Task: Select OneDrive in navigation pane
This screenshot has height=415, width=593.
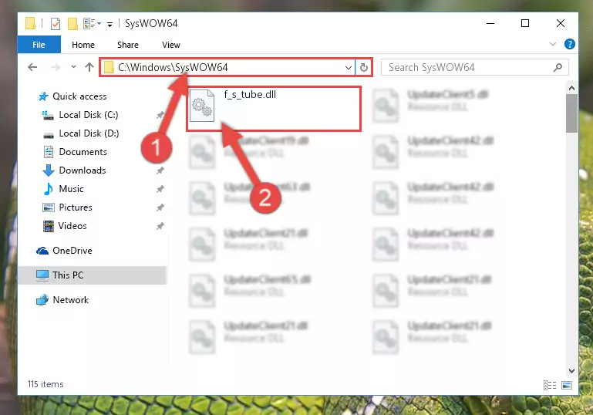Action: [72, 251]
